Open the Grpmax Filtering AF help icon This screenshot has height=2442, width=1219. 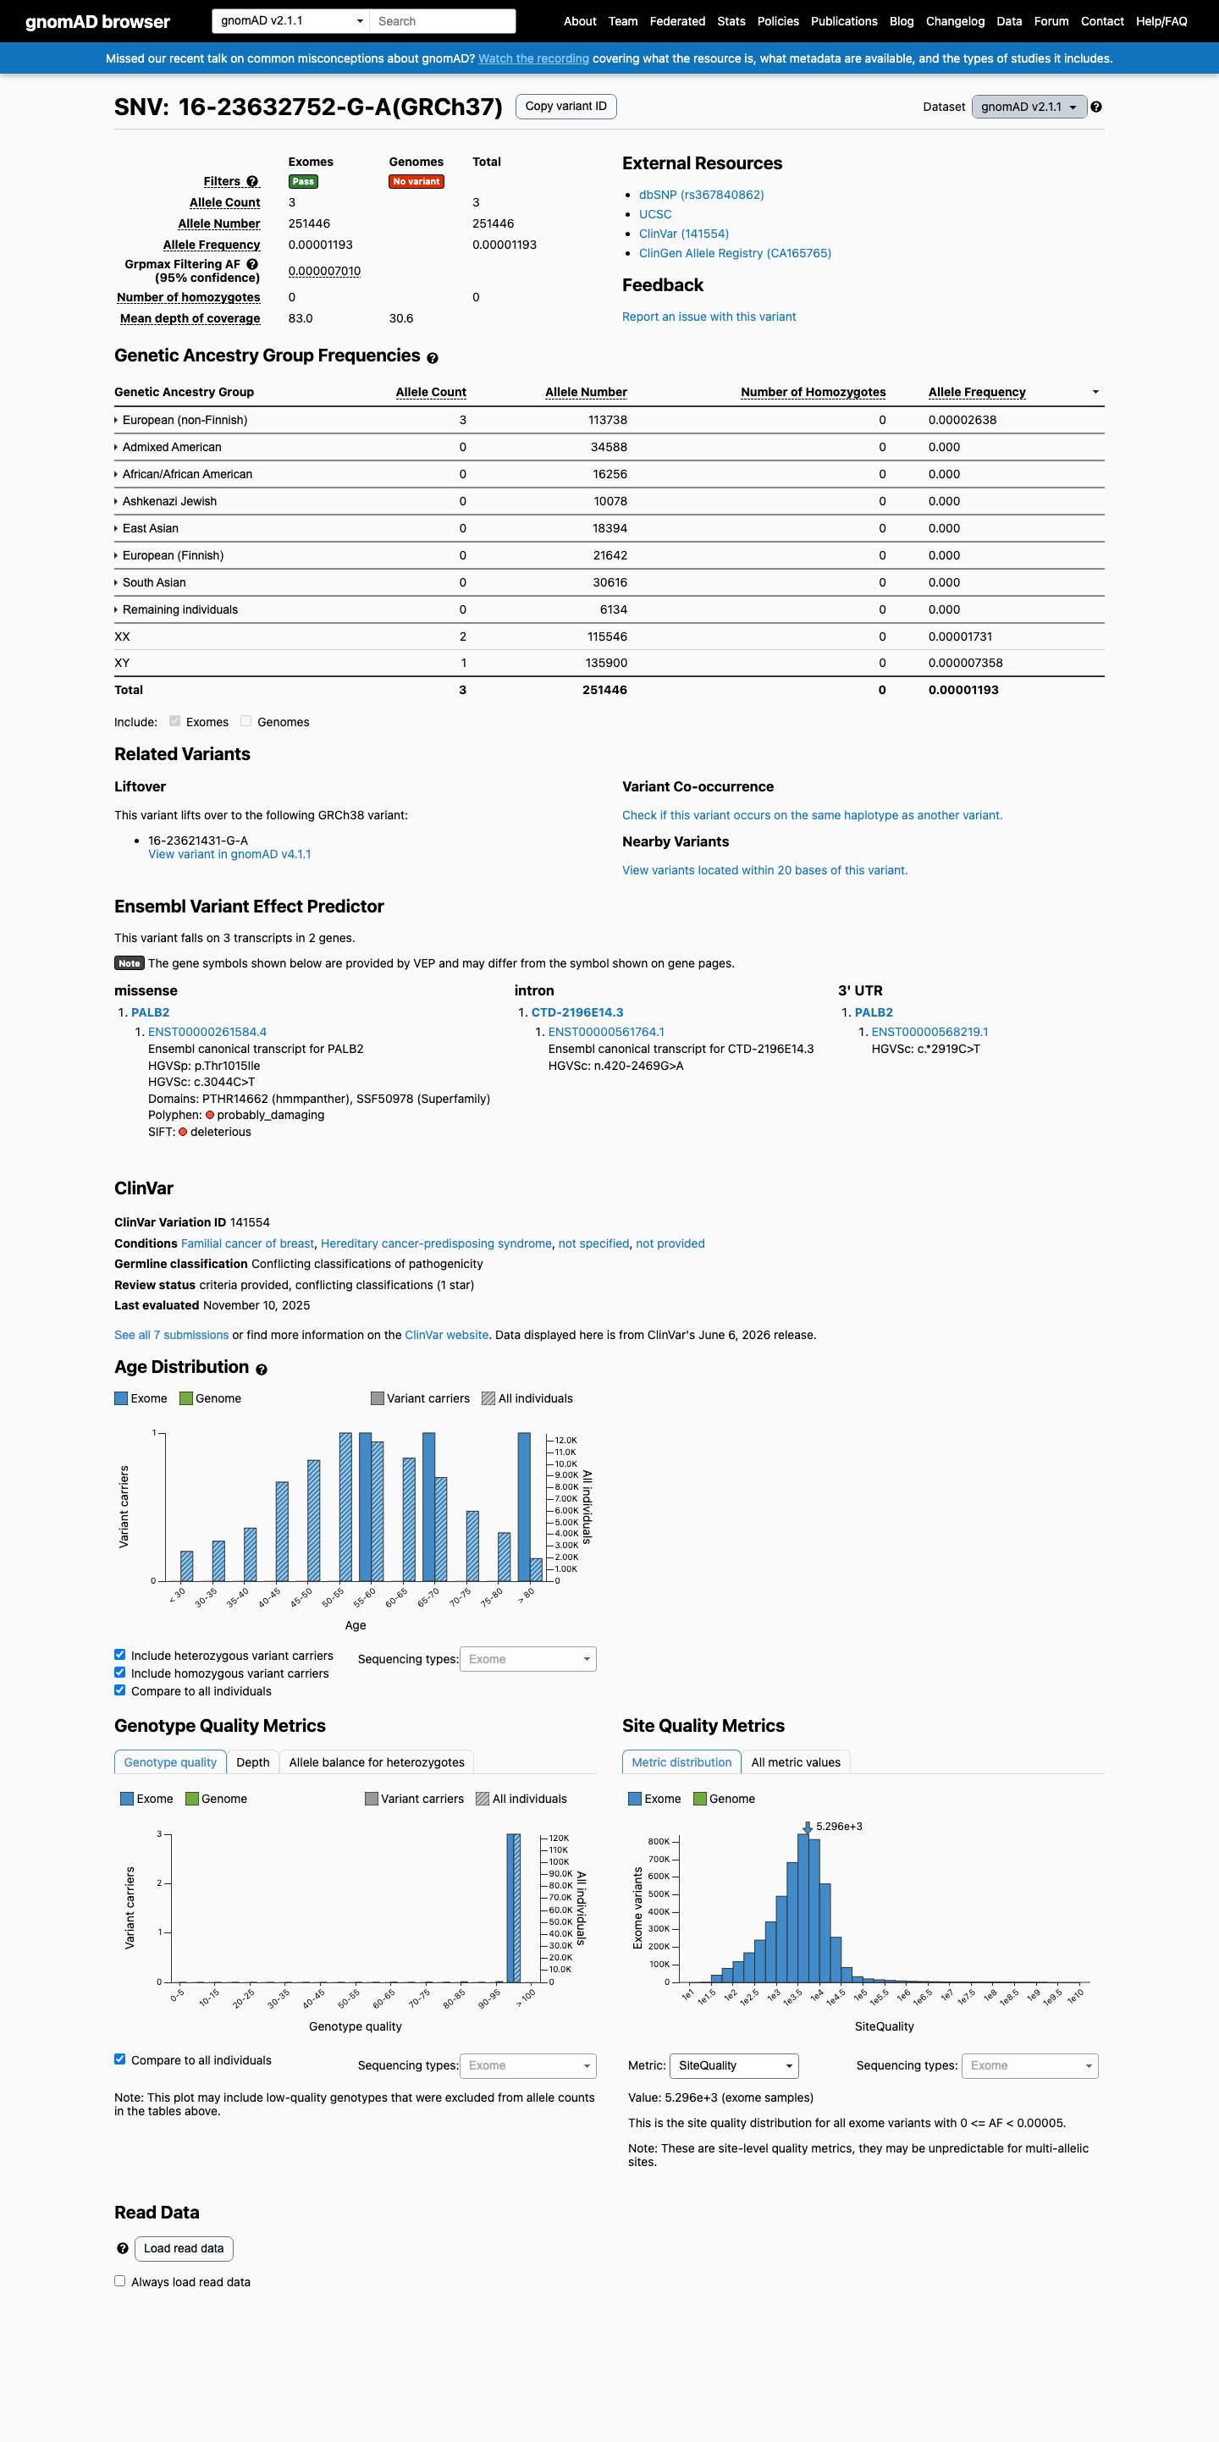(x=252, y=264)
